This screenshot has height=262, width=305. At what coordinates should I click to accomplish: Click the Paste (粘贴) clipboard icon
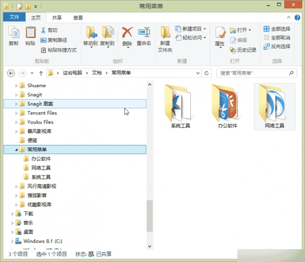(31, 32)
